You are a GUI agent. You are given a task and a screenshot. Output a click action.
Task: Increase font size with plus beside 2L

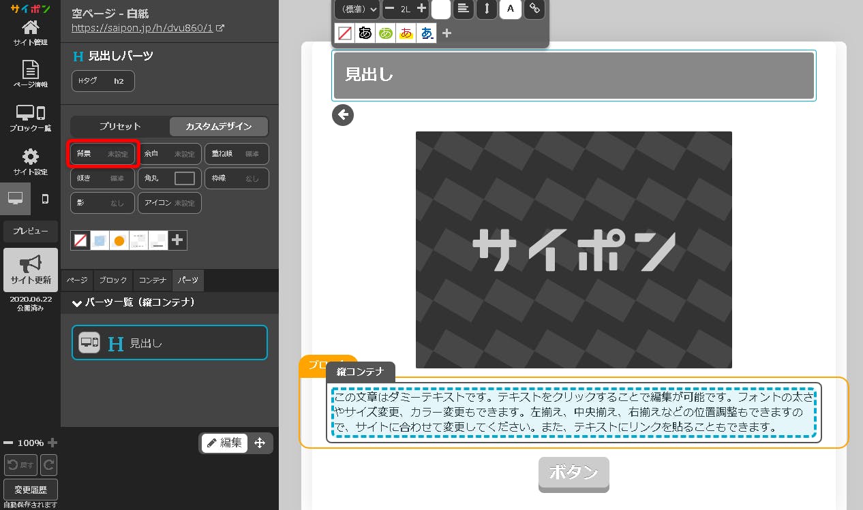[x=421, y=9]
